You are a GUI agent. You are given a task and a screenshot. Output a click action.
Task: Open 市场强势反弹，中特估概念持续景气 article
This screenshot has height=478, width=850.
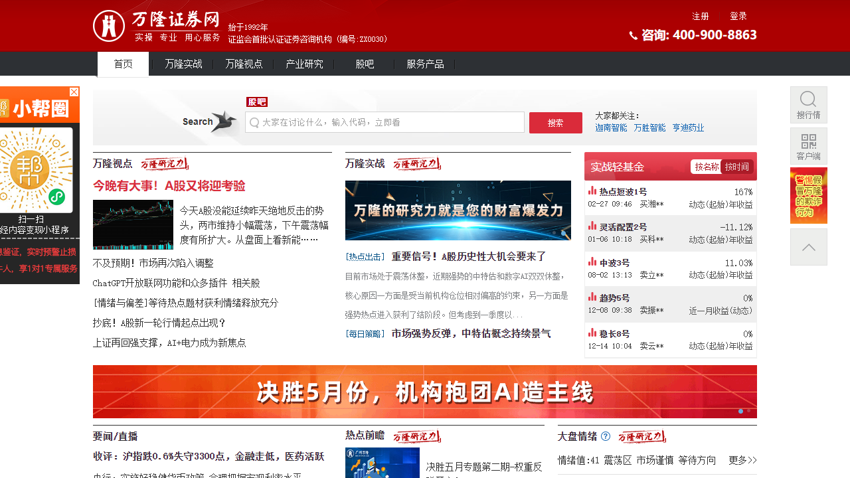pyautogui.click(x=471, y=333)
